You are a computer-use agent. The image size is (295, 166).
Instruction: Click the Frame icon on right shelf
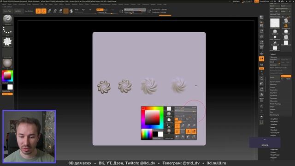click(x=261, y=78)
